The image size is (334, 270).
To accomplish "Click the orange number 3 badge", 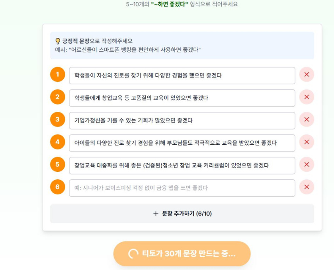I will tap(58, 120).
